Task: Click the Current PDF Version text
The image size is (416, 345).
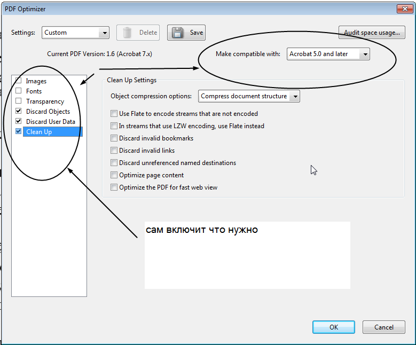Action: 99,54
